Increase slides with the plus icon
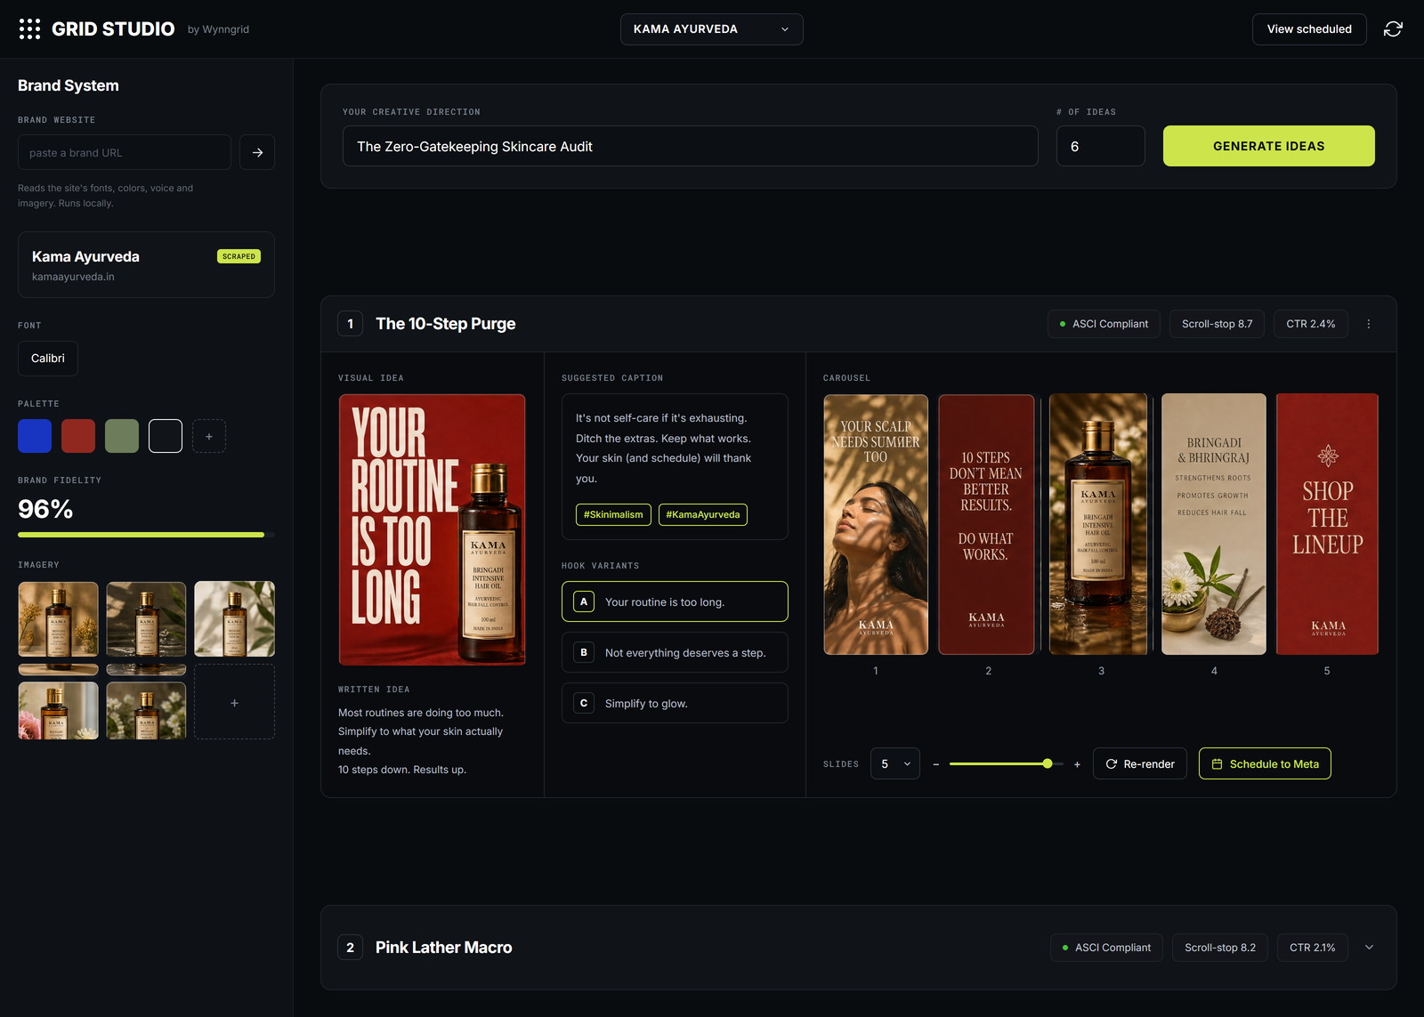 coord(1077,764)
